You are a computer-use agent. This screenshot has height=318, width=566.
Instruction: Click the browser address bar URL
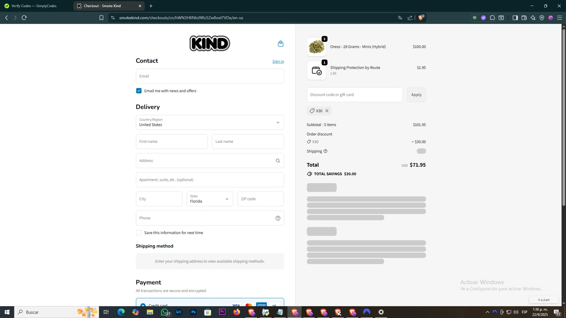[181, 18]
